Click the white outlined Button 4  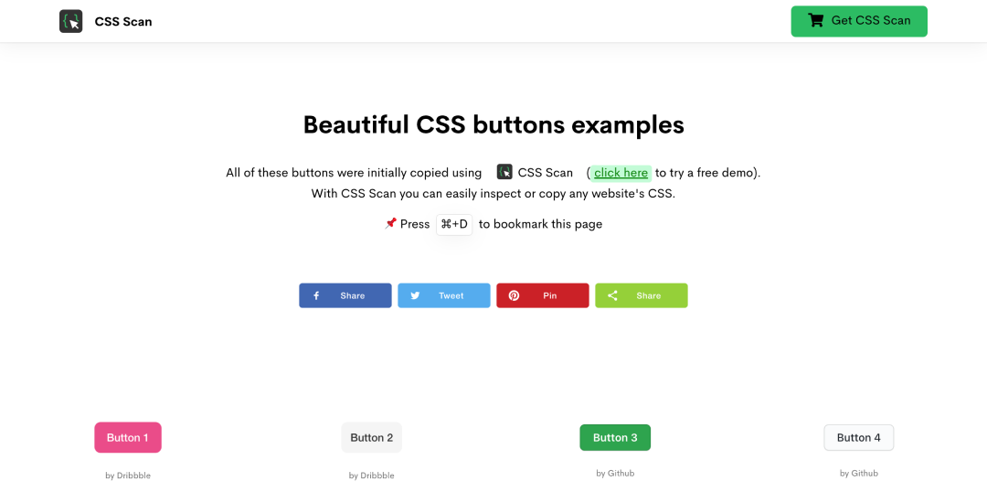(x=858, y=437)
